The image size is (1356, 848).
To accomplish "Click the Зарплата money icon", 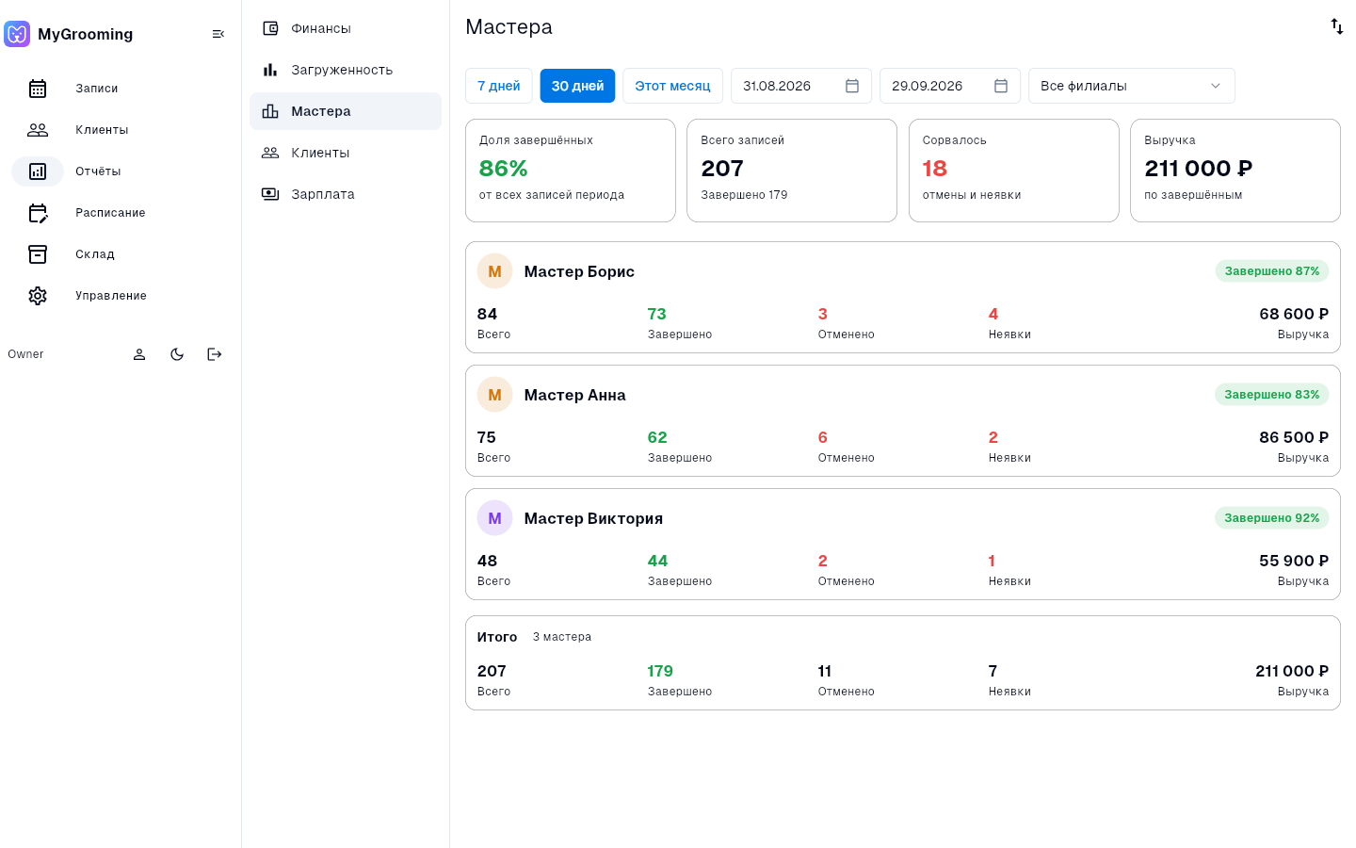I will (270, 194).
